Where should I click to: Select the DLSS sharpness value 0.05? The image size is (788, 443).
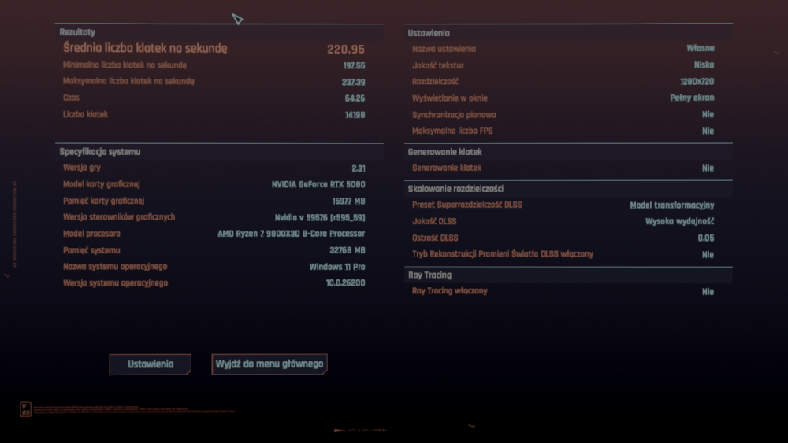[706, 238]
